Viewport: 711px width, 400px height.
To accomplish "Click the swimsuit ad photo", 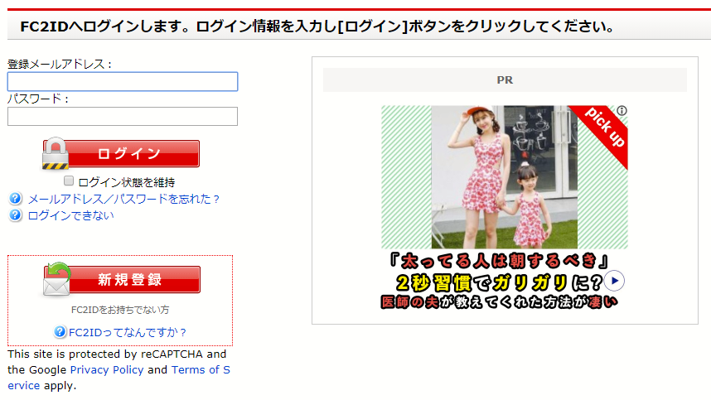I will click(x=504, y=177).
